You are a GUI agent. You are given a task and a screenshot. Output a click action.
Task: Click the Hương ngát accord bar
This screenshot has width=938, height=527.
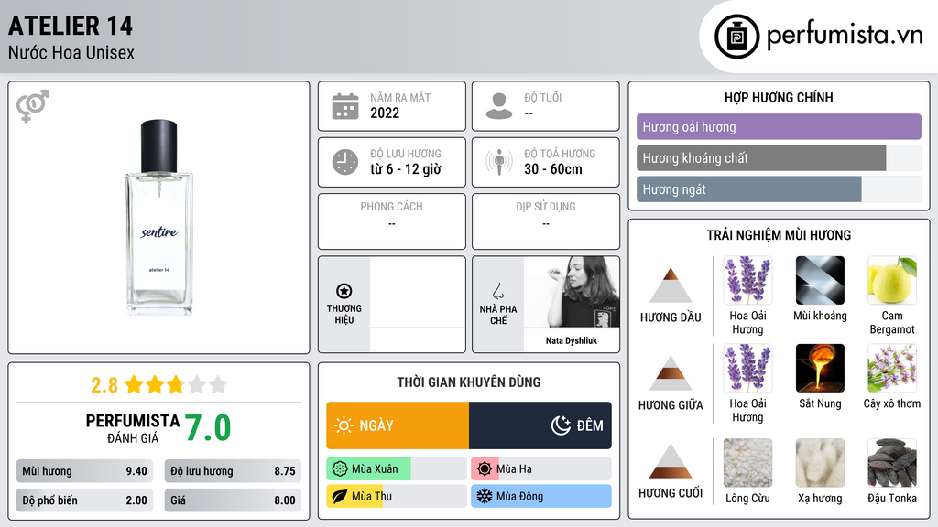click(x=779, y=188)
